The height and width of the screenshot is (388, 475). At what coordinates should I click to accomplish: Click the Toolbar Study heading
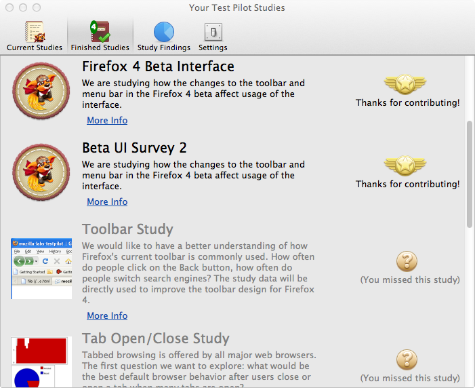[127, 229]
